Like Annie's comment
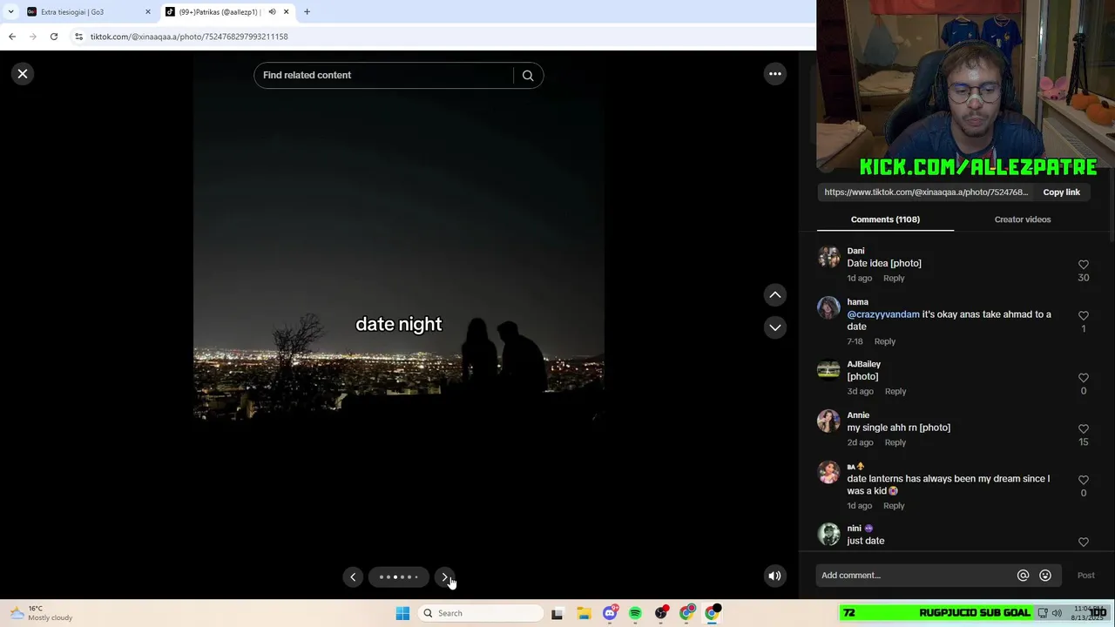 [x=1084, y=429]
